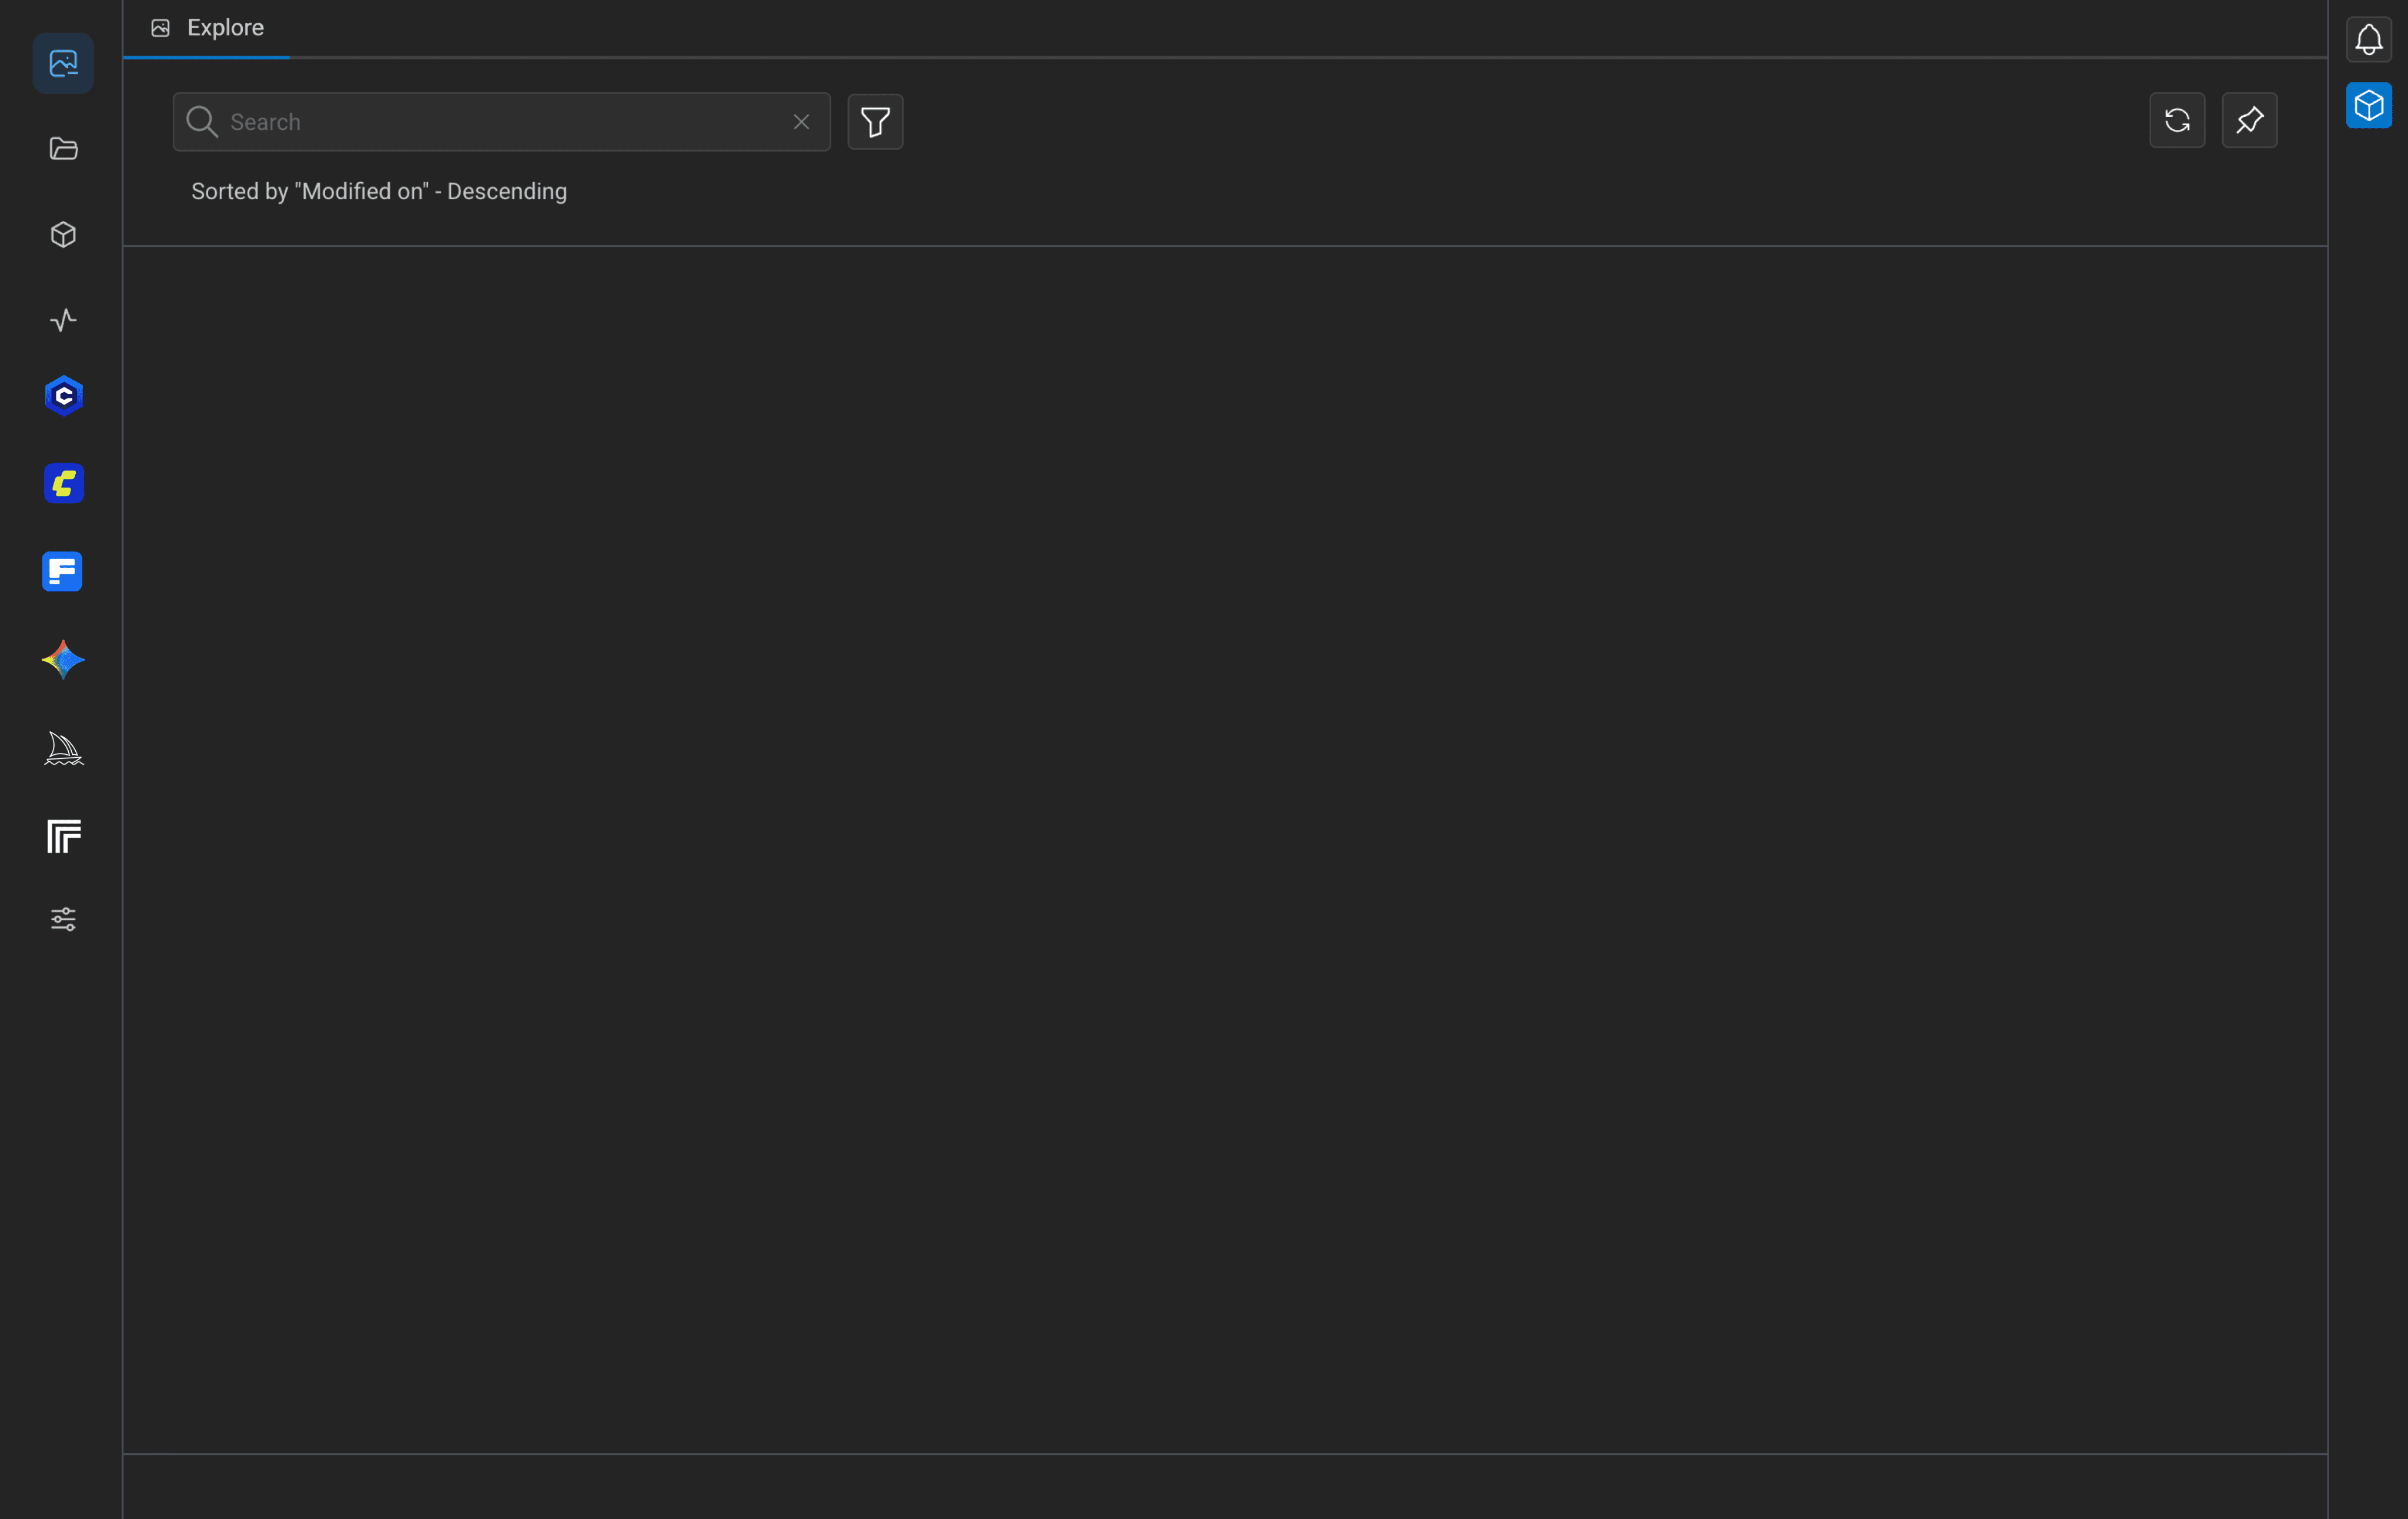
Task: Open the sailboat icon in sidebar
Action: [63, 748]
